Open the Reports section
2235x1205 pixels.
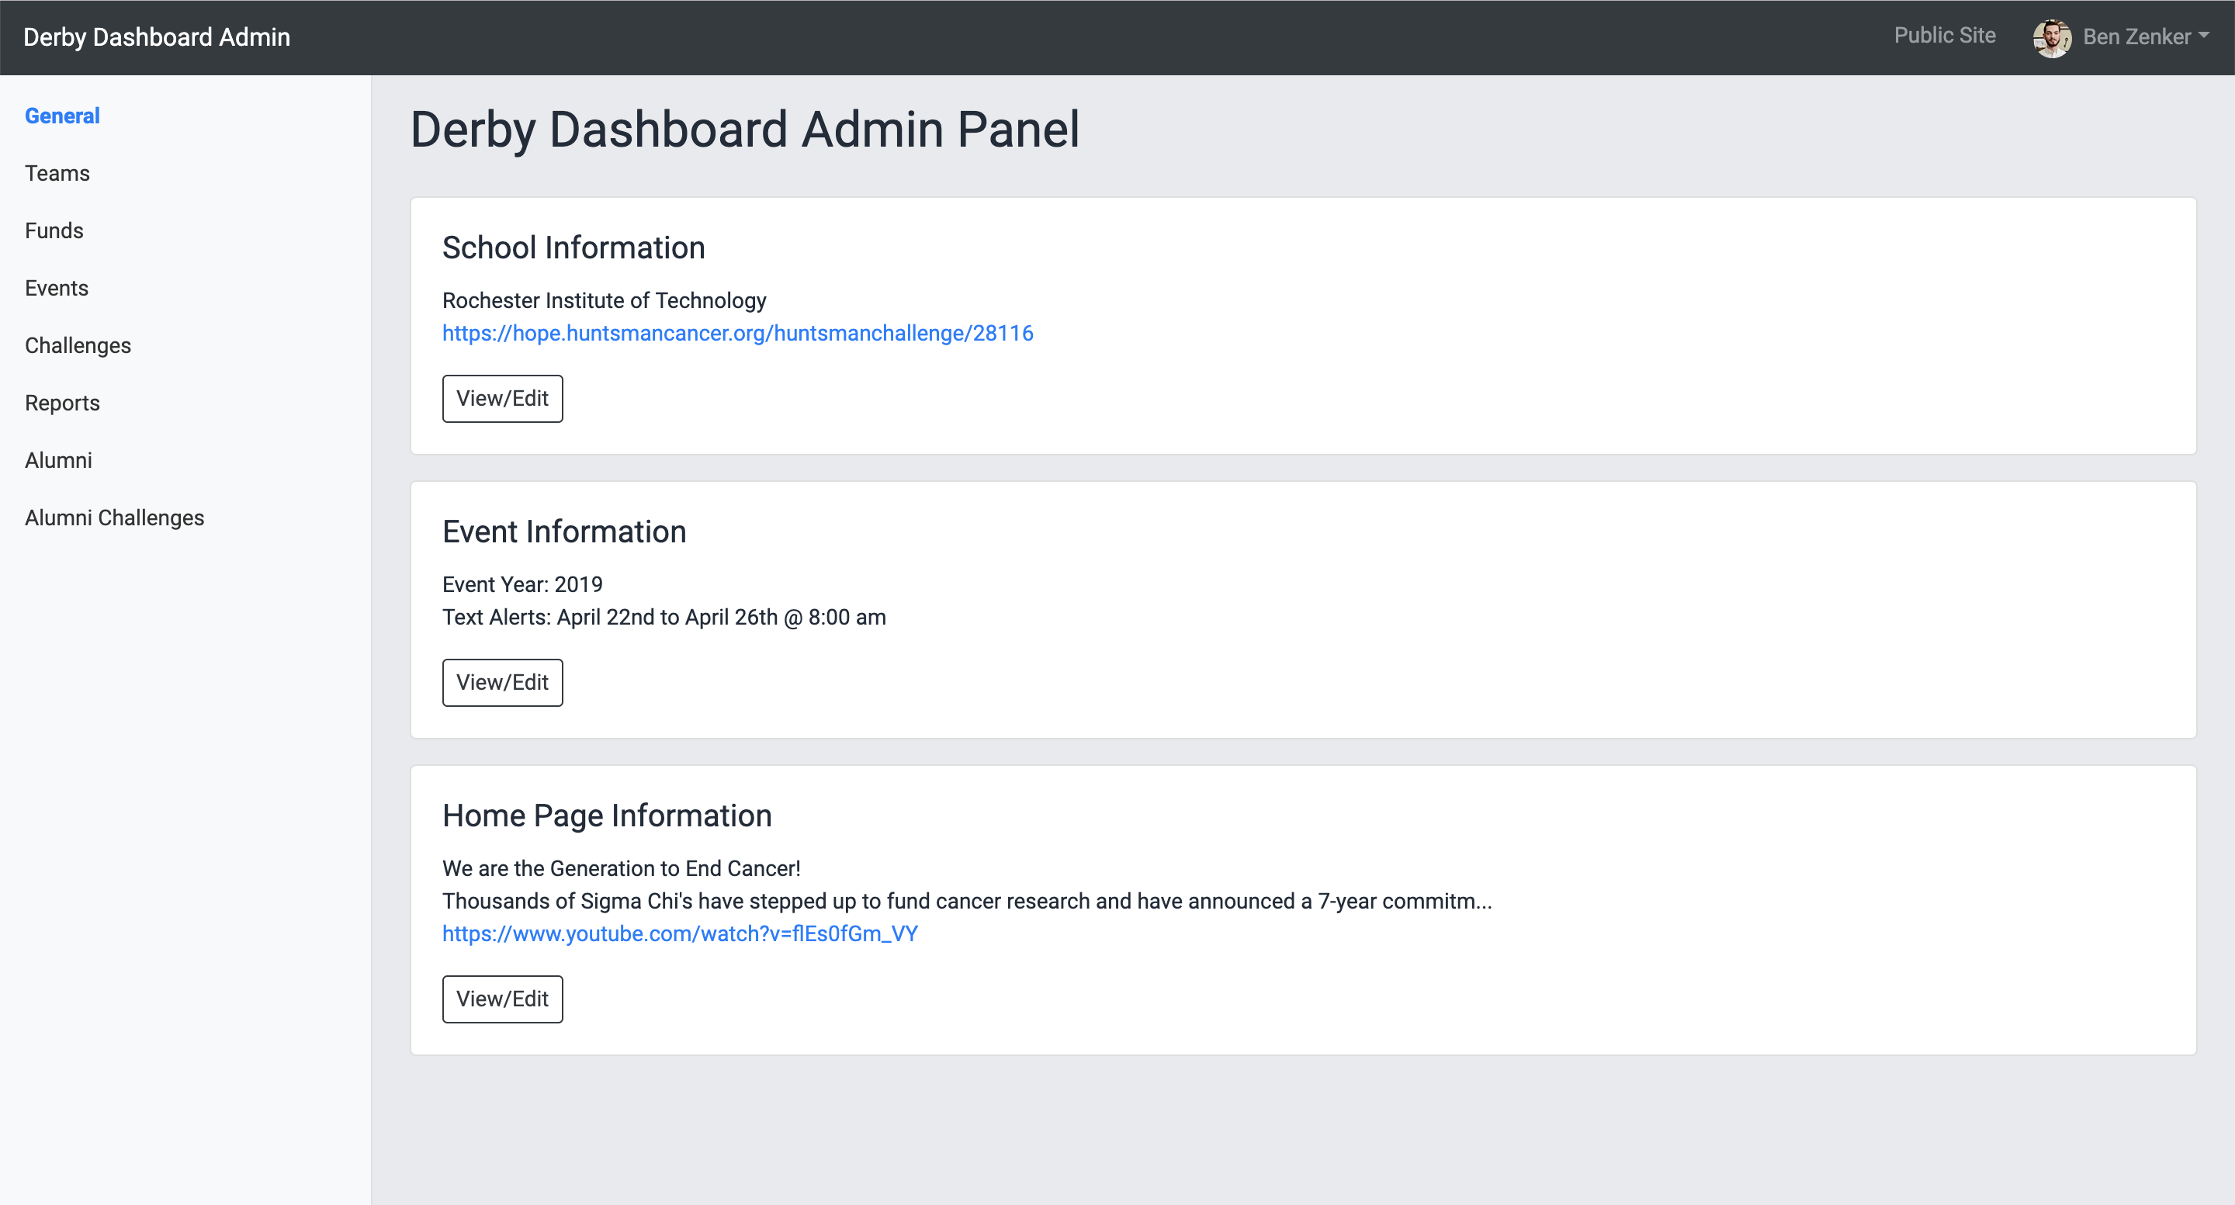pos(61,403)
